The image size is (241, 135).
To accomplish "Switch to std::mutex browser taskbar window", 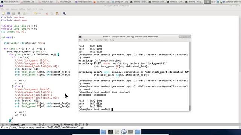I will [x=102, y=2].
